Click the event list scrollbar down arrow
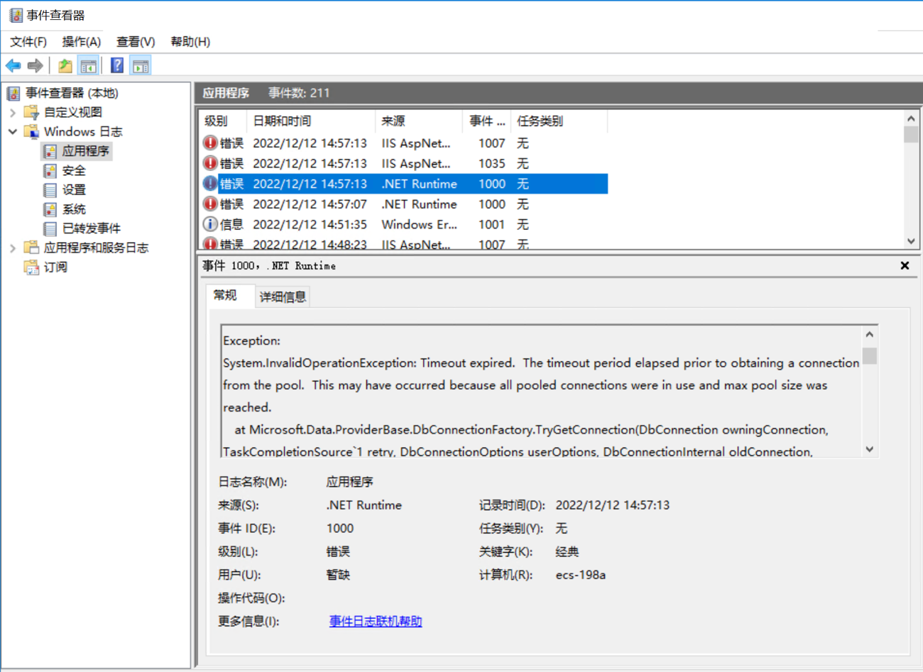 pos(912,241)
